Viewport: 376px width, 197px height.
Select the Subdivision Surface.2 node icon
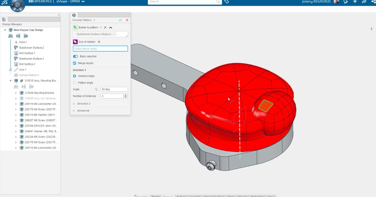[x=16, y=47]
